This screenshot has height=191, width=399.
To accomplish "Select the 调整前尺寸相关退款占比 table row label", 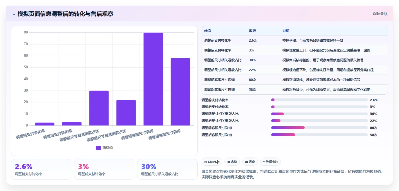I will pos(223,60).
